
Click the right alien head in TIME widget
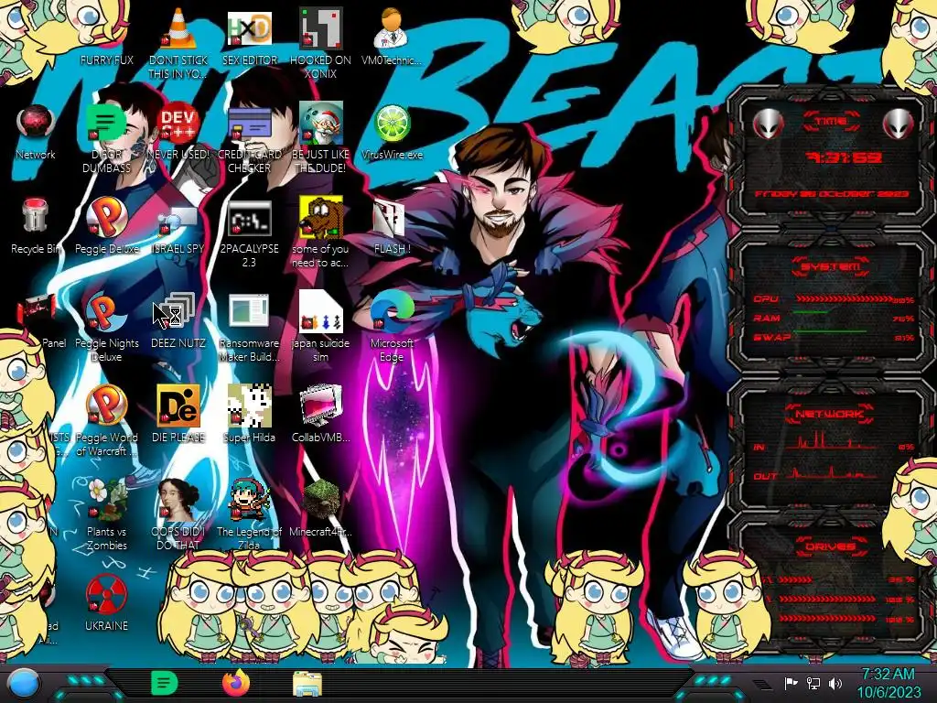pyautogui.click(x=899, y=124)
